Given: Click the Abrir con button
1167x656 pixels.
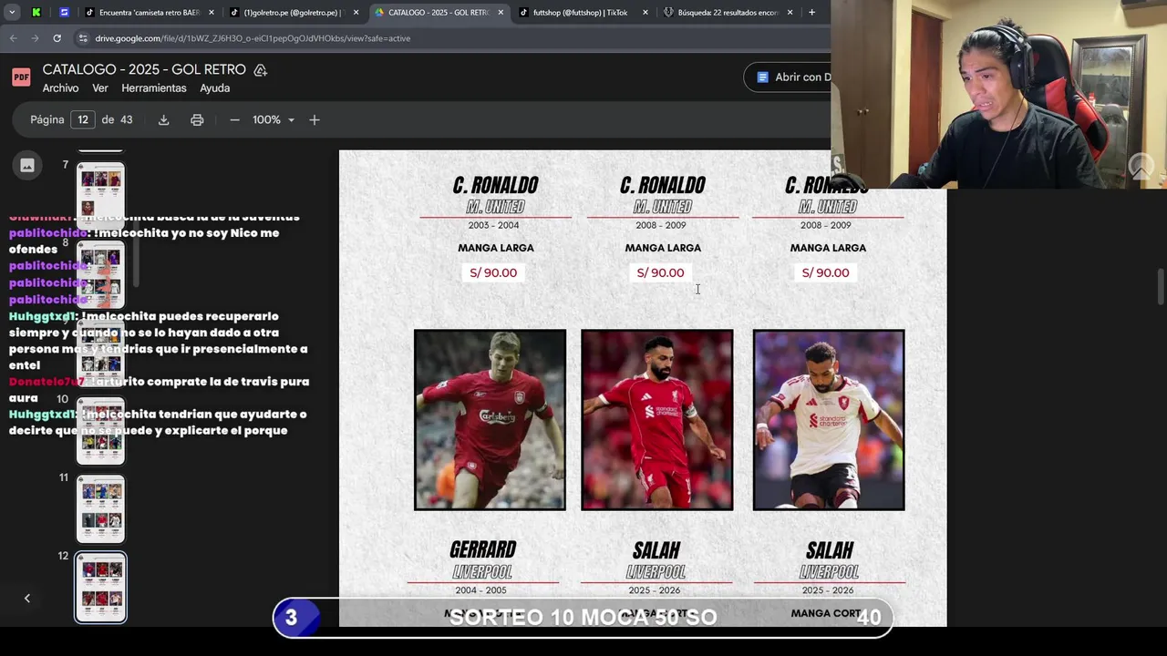Looking at the screenshot, I should pos(788,77).
